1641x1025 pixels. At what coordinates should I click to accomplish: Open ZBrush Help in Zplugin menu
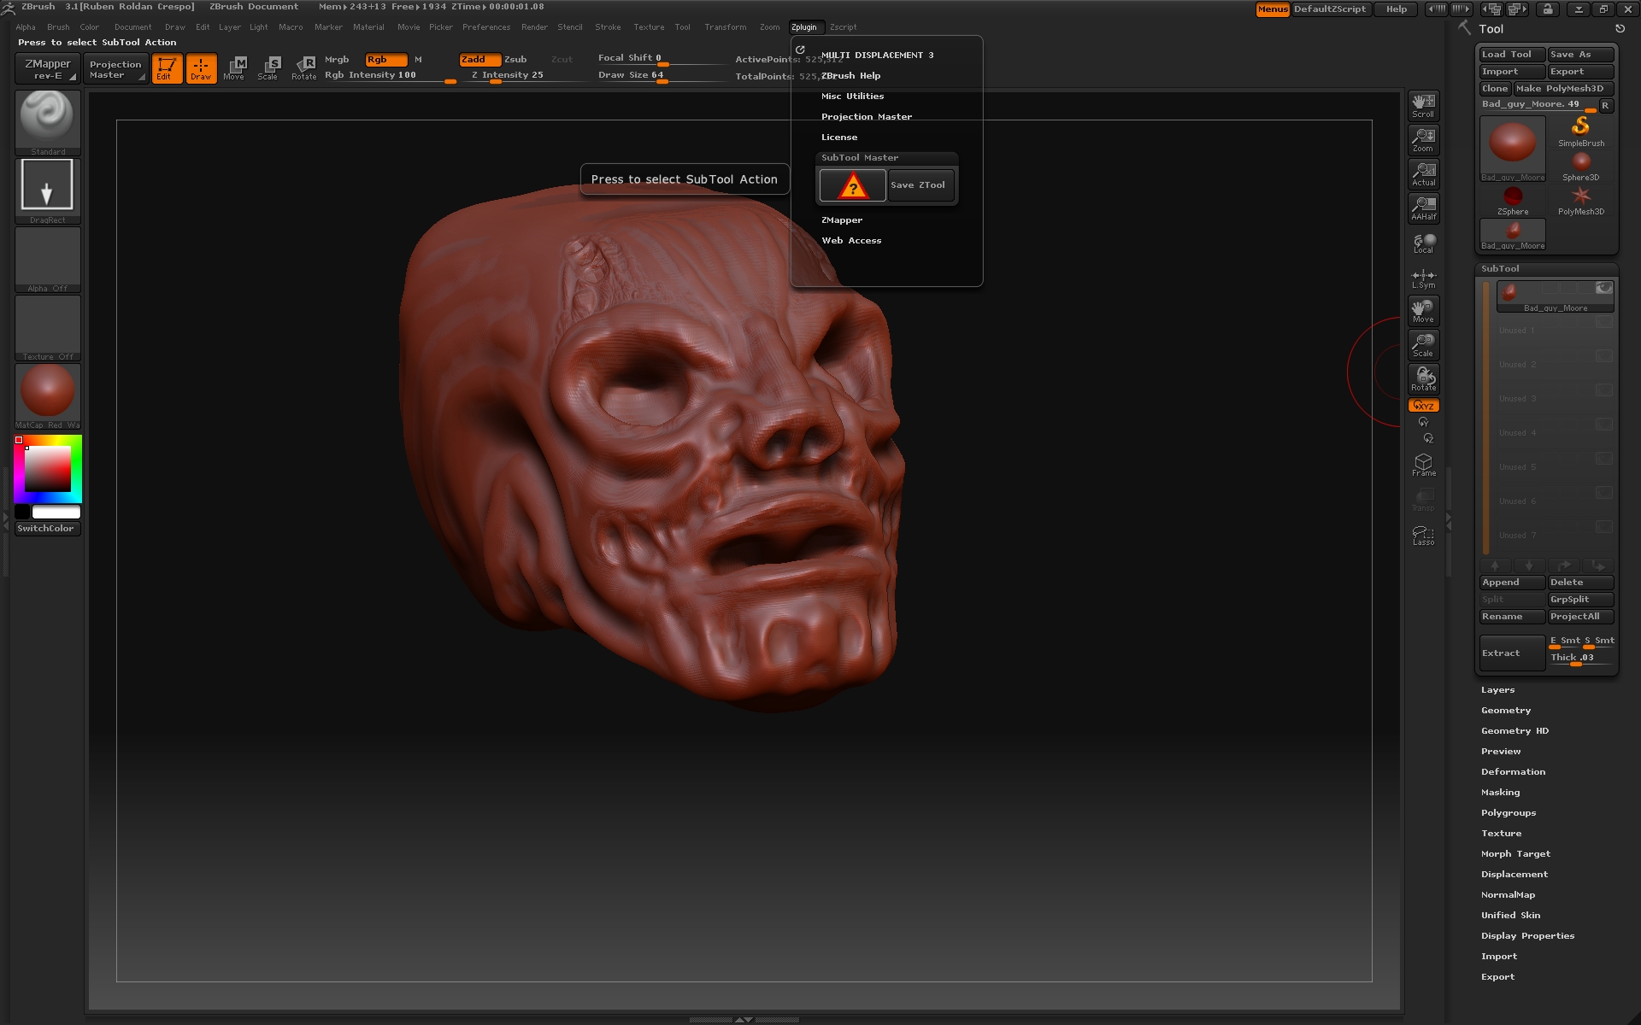[850, 76]
